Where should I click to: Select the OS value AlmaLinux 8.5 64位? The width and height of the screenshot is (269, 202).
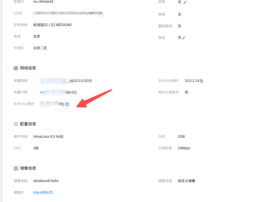(48, 137)
